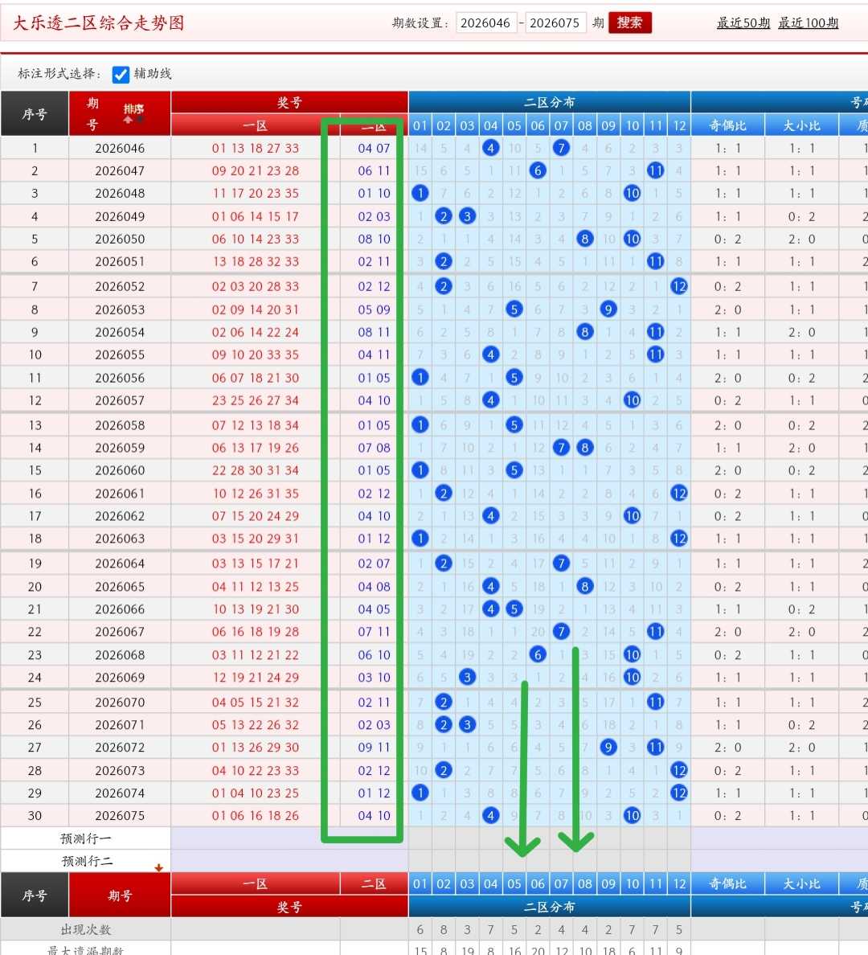Click the 预测行一 prediction row cell

coord(86,838)
